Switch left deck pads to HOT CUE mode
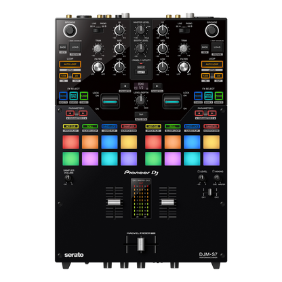The width and height of the screenshot is (282, 282). (70, 126)
